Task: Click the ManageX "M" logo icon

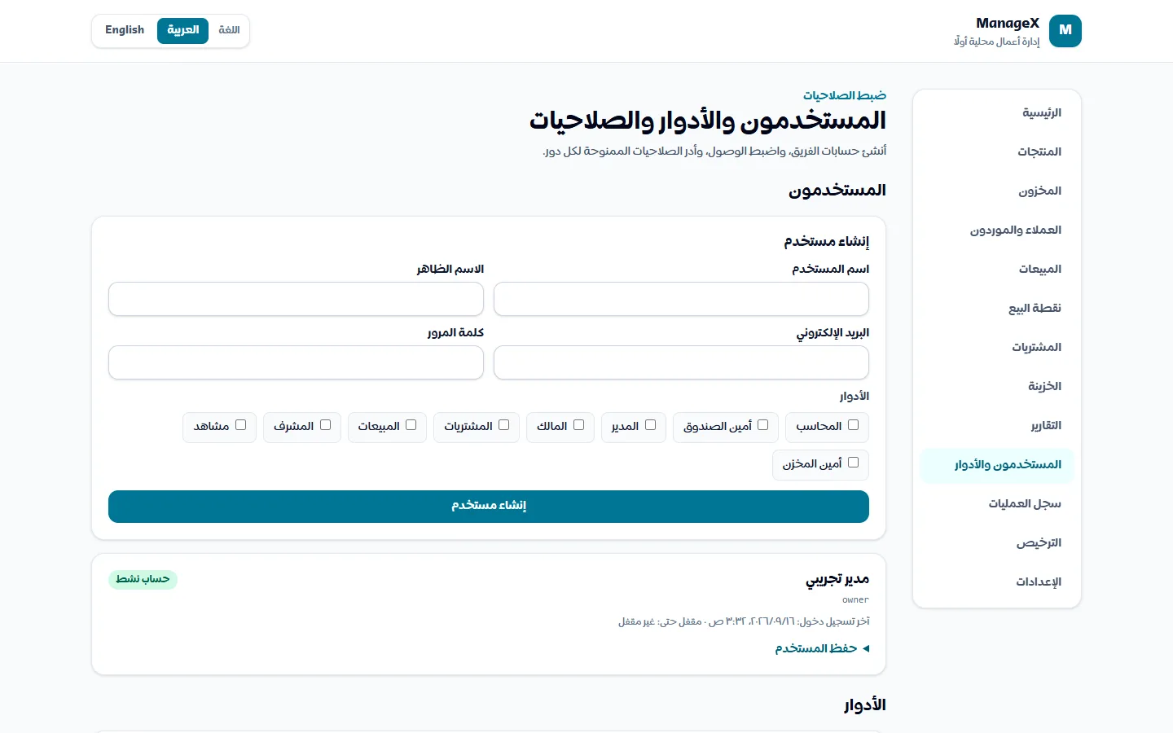Action: click(x=1065, y=31)
